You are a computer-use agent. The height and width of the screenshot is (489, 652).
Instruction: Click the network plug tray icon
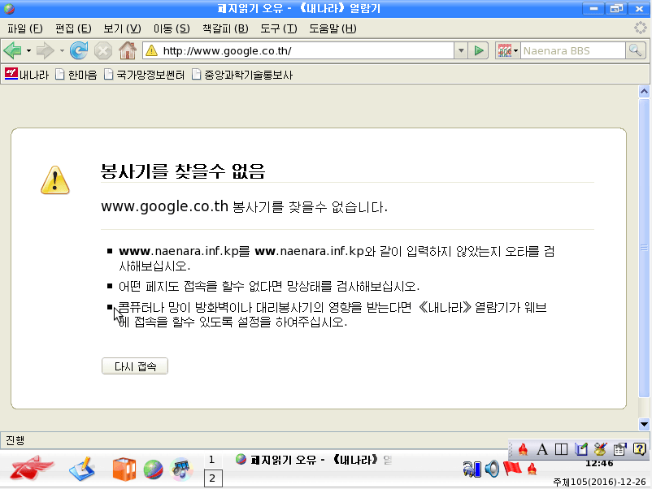click(x=472, y=470)
